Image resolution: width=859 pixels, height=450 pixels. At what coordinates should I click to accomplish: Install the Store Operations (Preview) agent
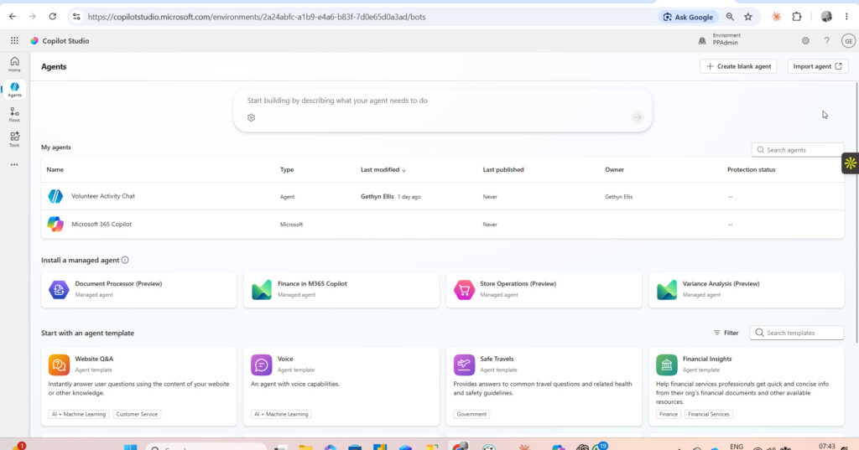coord(544,290)
